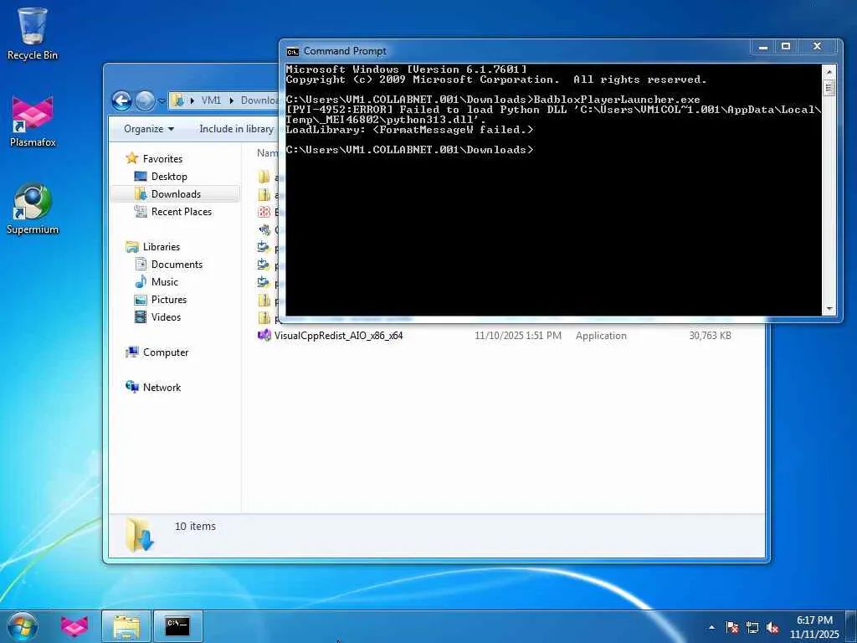
Task: Click the VM1 breadcrumb in address bar
Action: pyautogui.click(x=211, y=100)
